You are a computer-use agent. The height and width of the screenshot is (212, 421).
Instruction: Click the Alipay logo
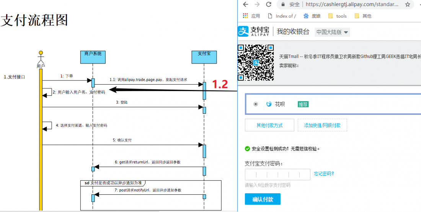tap(253, 31)
